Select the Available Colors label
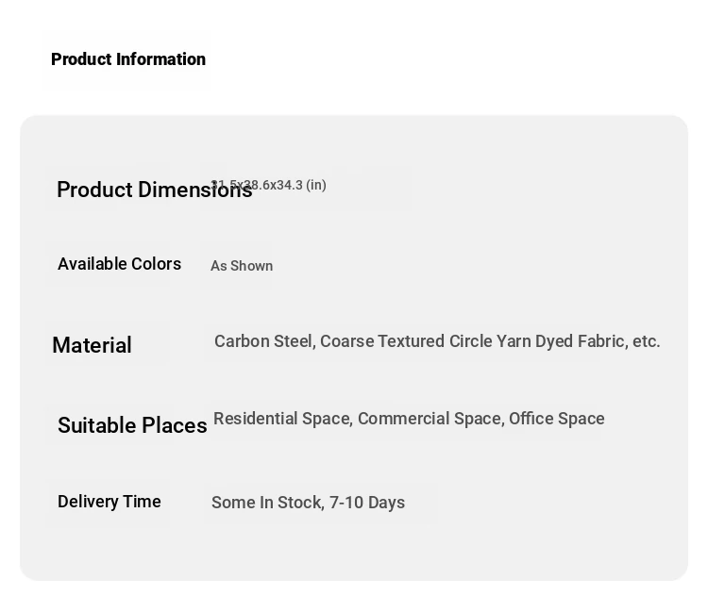The height and width of the screenshot is (612, 708). click(119, 264)
